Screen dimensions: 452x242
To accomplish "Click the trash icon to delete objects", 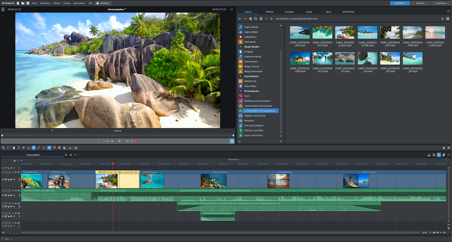I will click(x=14, y=148).
